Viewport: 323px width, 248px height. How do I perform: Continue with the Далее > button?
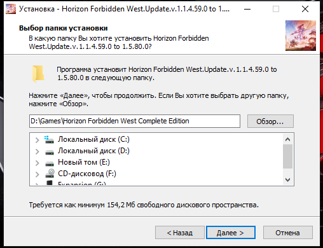231,233
